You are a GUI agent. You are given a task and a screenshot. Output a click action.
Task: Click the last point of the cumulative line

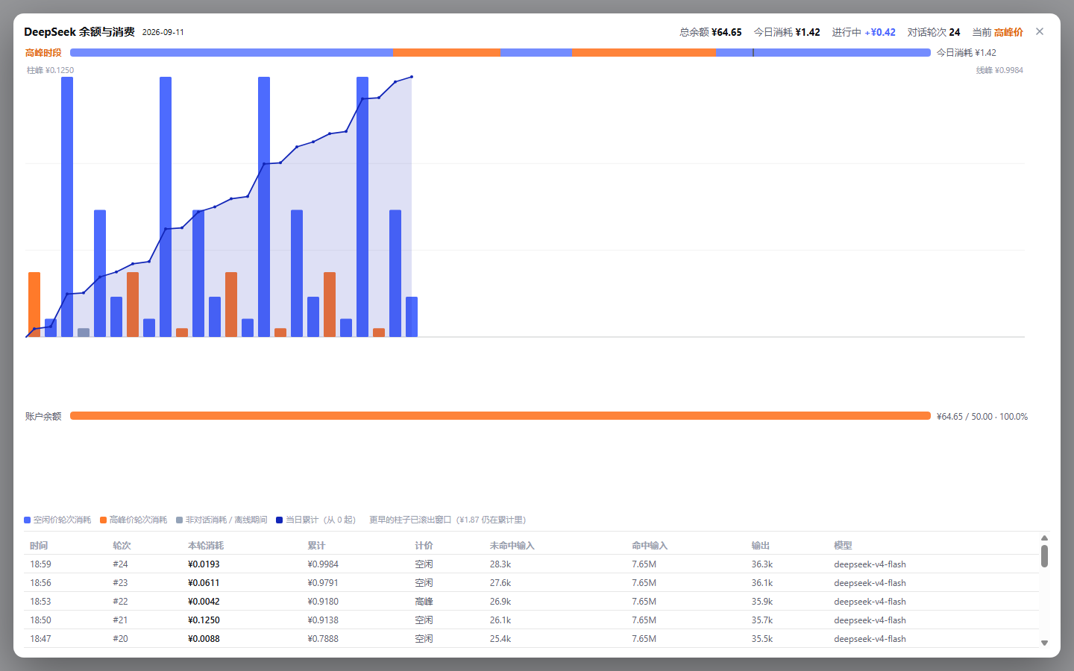point(412,77)
